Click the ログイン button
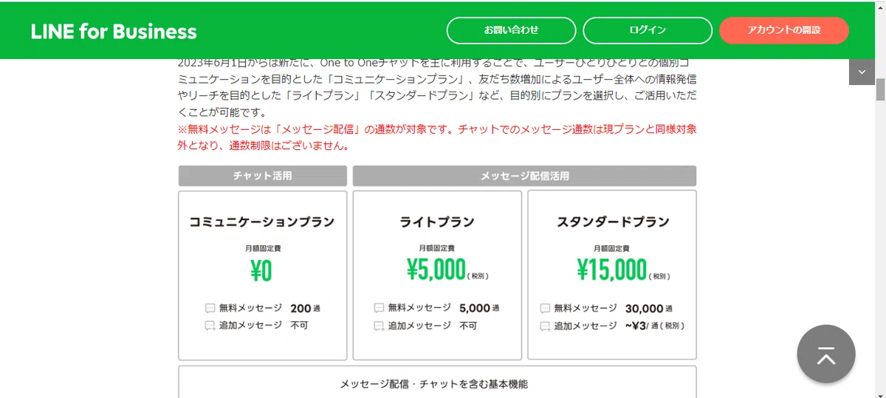Viewport: 886px width, 398px height. click(648, 30)
